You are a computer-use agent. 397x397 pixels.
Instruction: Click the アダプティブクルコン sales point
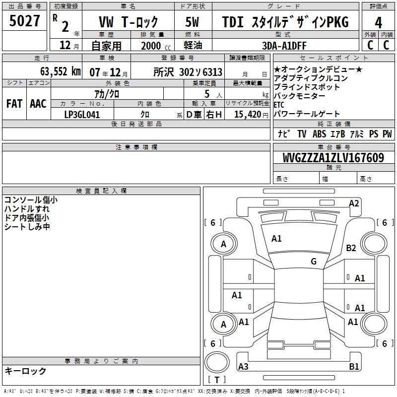coord(311,78)
